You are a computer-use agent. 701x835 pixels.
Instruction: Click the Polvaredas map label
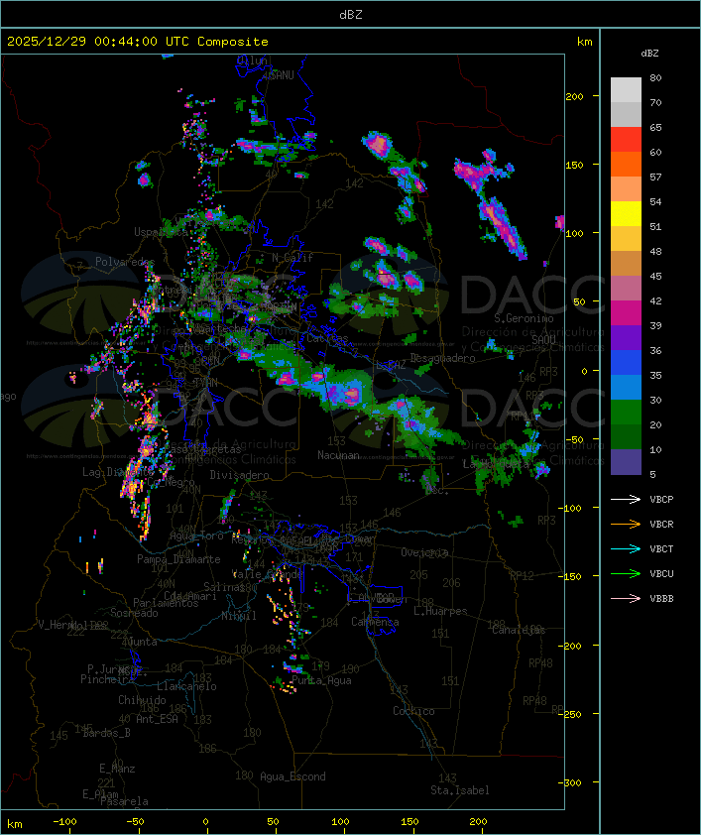click(x=125, y=262)
